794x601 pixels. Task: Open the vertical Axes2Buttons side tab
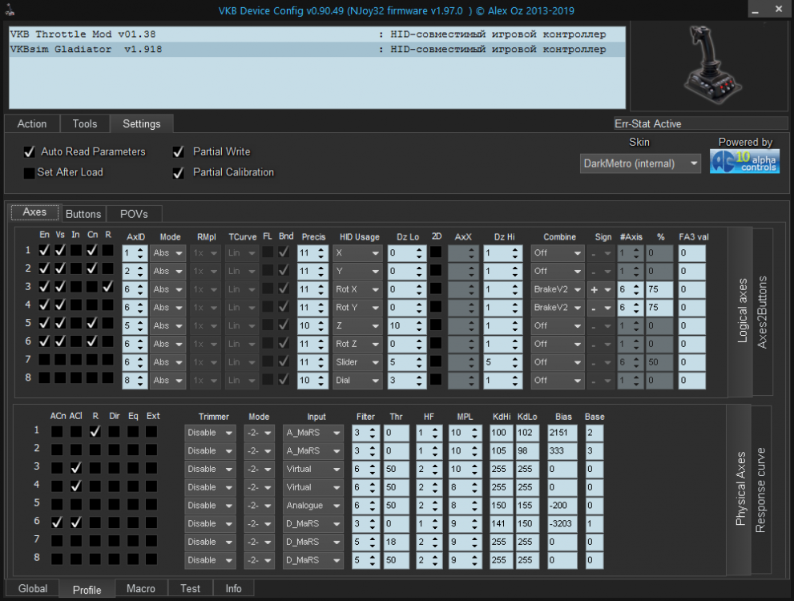762,312
